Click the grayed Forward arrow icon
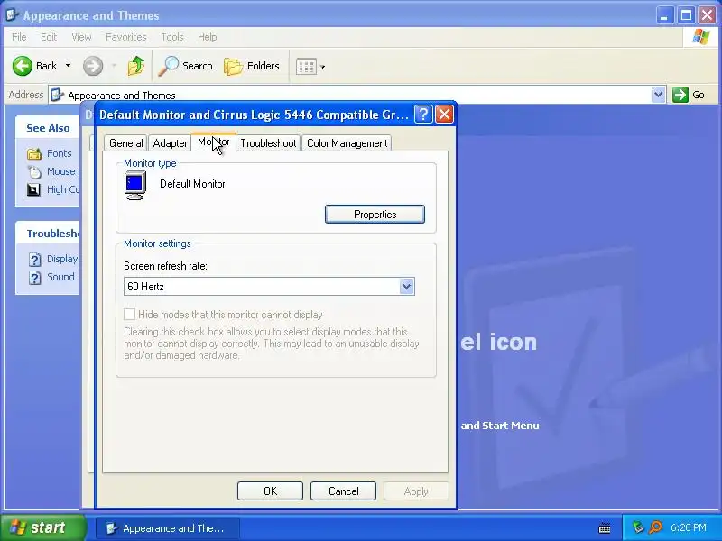722x541 pixels. tap(93, 66)
